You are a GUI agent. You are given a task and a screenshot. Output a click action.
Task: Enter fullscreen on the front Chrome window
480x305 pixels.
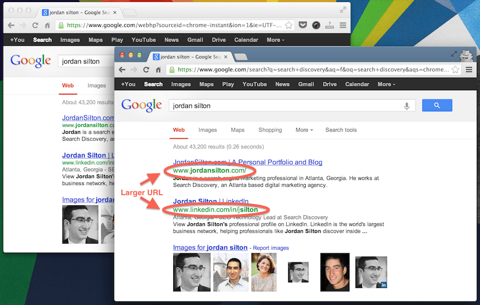click(x=454, y=54)
